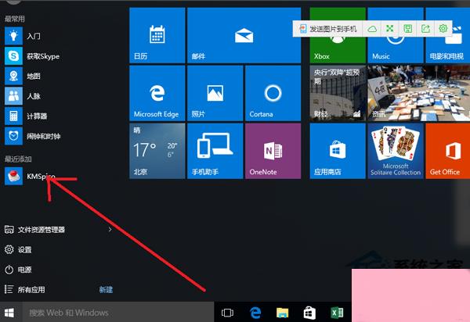Open the 电影和电视 tile
This screenshot has height=322, width=470.
coord(448,35)
